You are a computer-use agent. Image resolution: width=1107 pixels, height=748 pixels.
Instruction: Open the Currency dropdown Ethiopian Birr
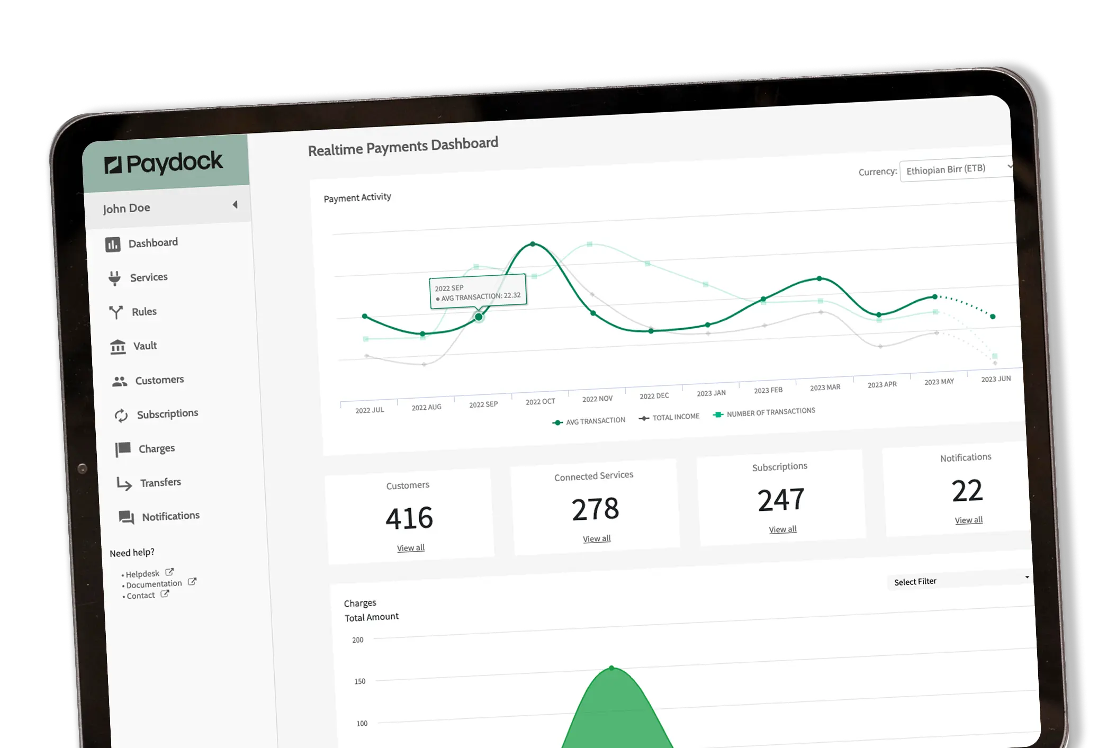(957, 169)
